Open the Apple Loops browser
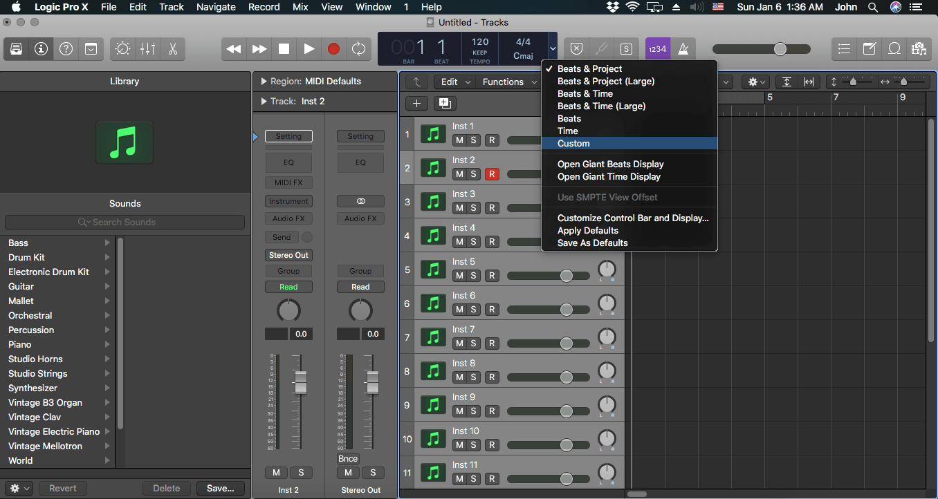This screenshot has height=499, width=938. pos(894,48)
